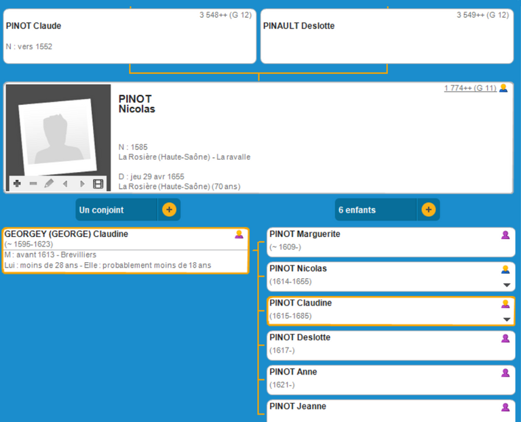Image resolution: width=521 pixels, height=422 pixels.
Task: Click person icon next to 1 774++ (G 11)
Action: click(503, 89)
